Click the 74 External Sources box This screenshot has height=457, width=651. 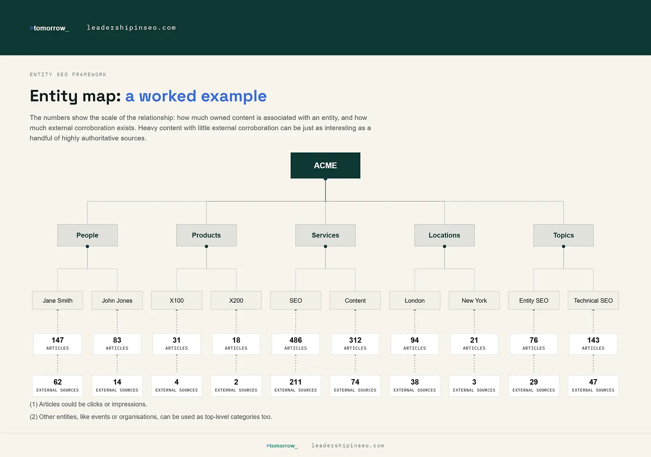355,386
